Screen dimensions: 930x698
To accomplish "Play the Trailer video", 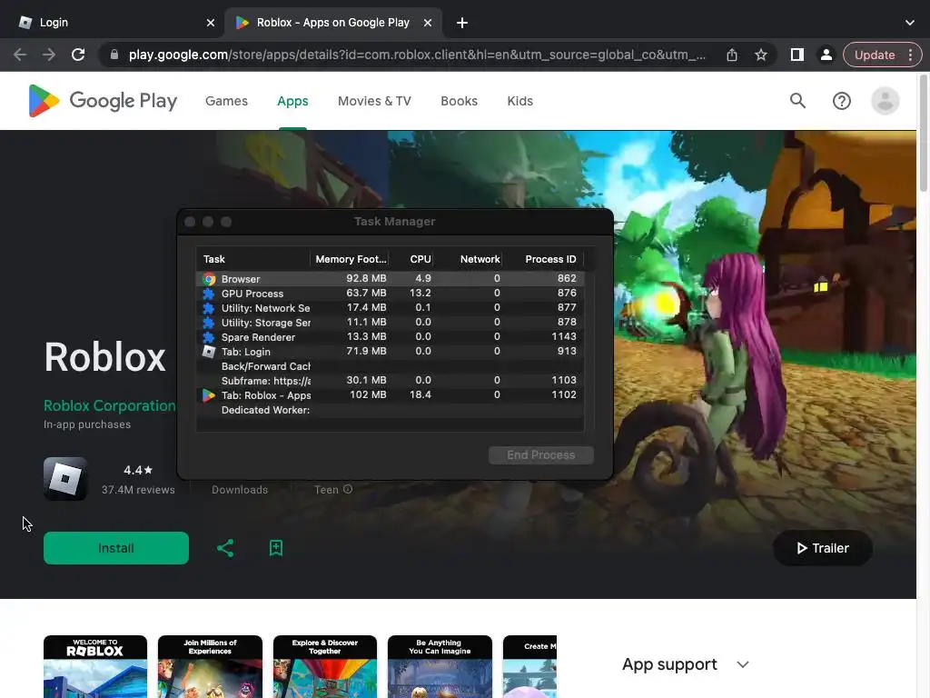I will pos(823,548).
